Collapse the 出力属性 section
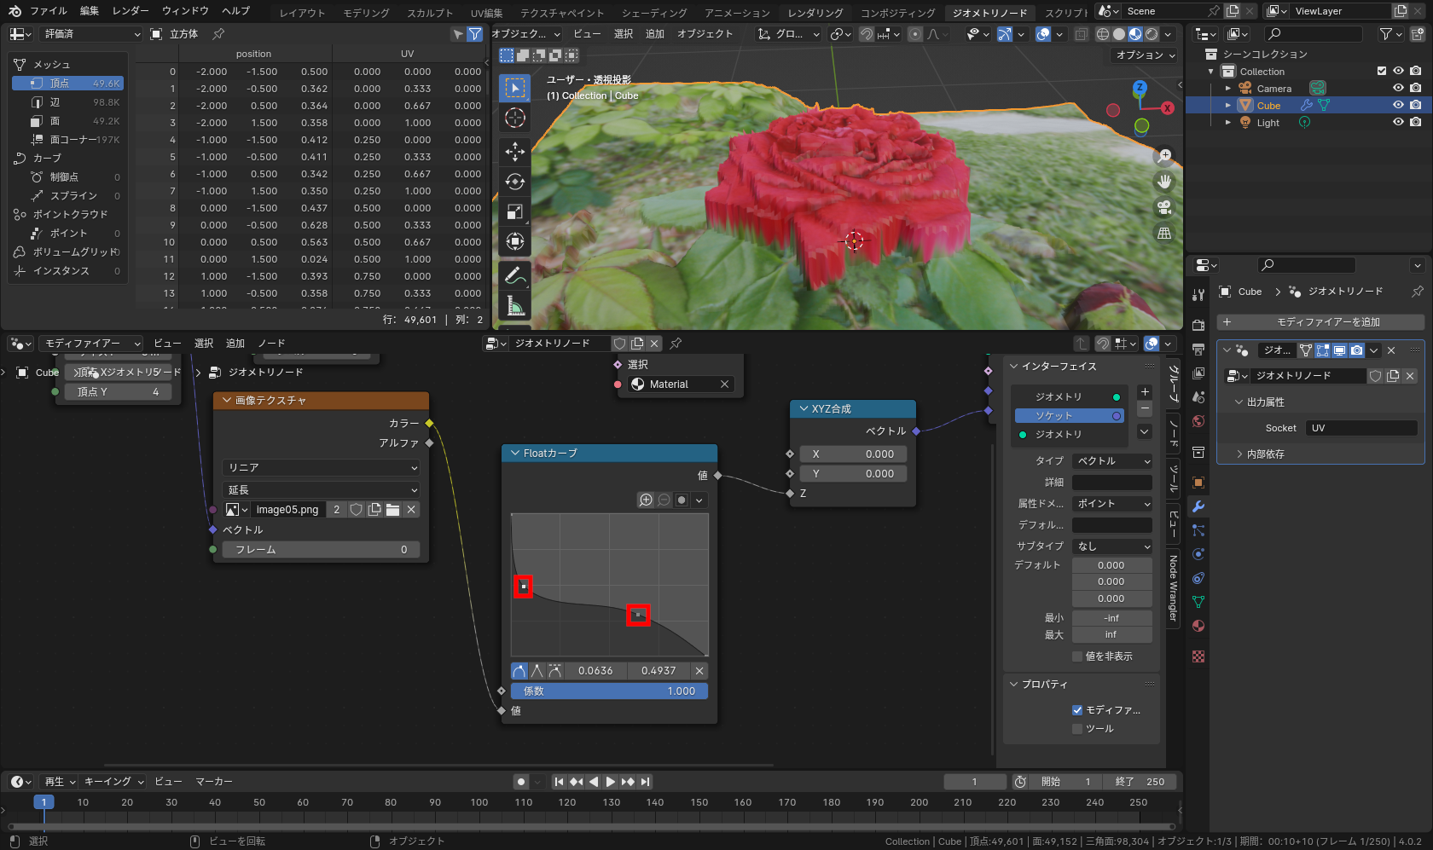This screenshot has height=850, width=1433. coord(1239,402)
